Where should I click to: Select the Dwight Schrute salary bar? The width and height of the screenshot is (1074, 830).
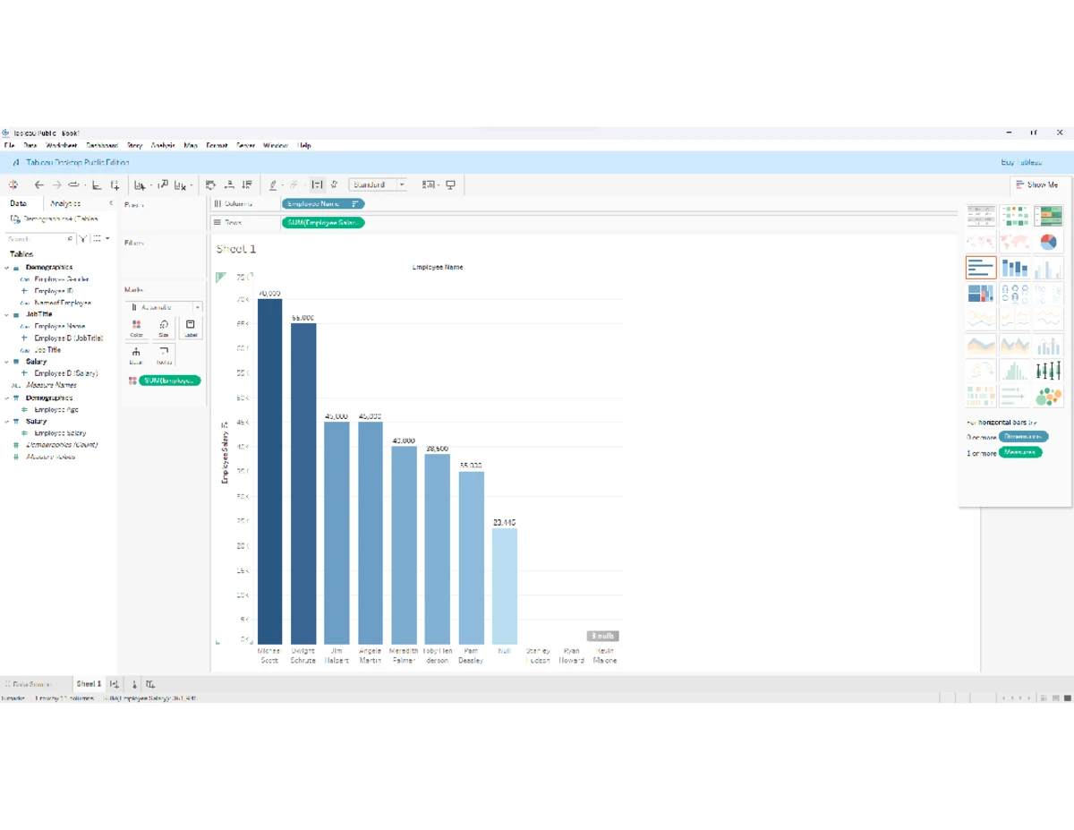pos(303,483)
